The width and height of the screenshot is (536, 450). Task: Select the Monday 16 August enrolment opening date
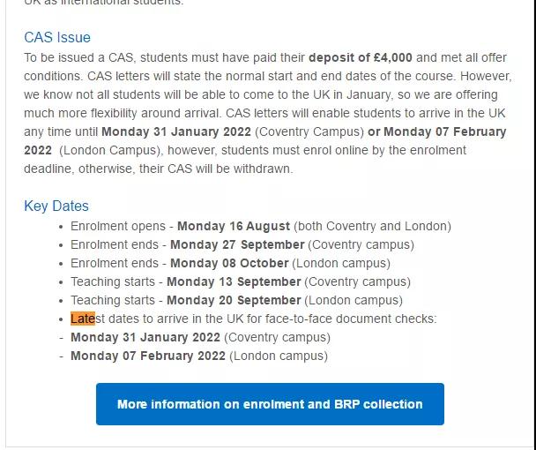click(234, 226)
